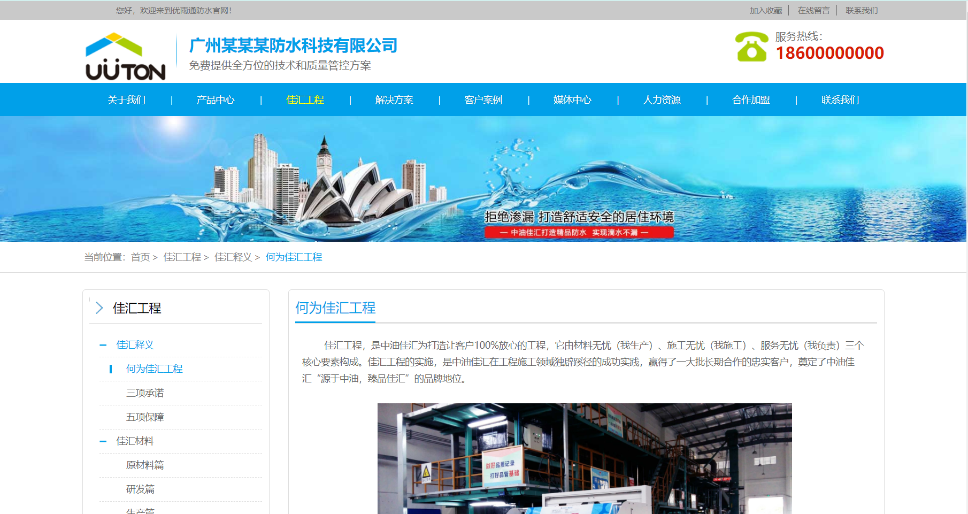Image resolution: width=968 pixels, height=514 pixels.
Task: Click 加入收藏 link in top bar
Action: (766, 11)
